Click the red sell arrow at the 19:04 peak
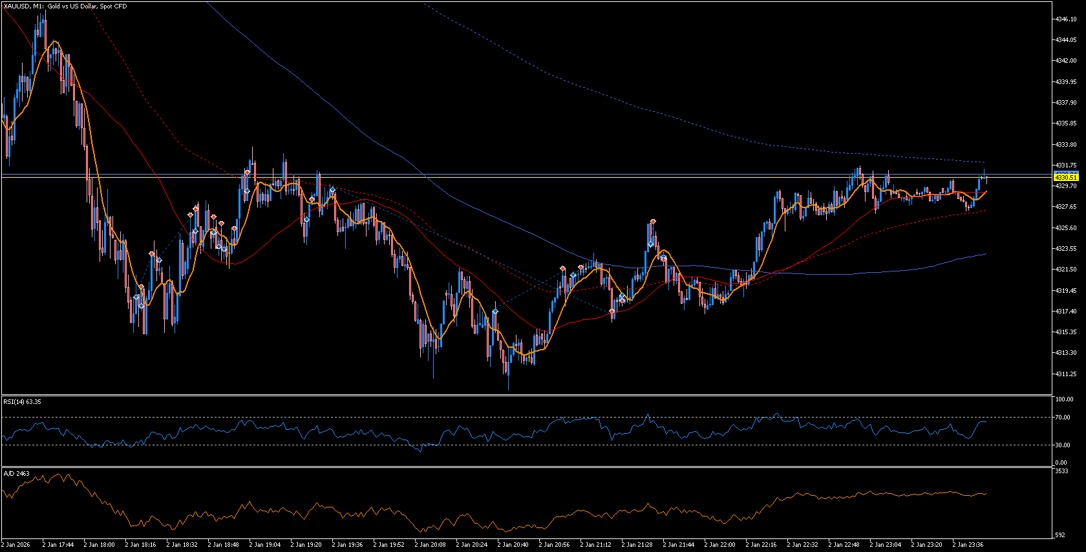Viewport: 1086px width, 552px height. (247, 172)
